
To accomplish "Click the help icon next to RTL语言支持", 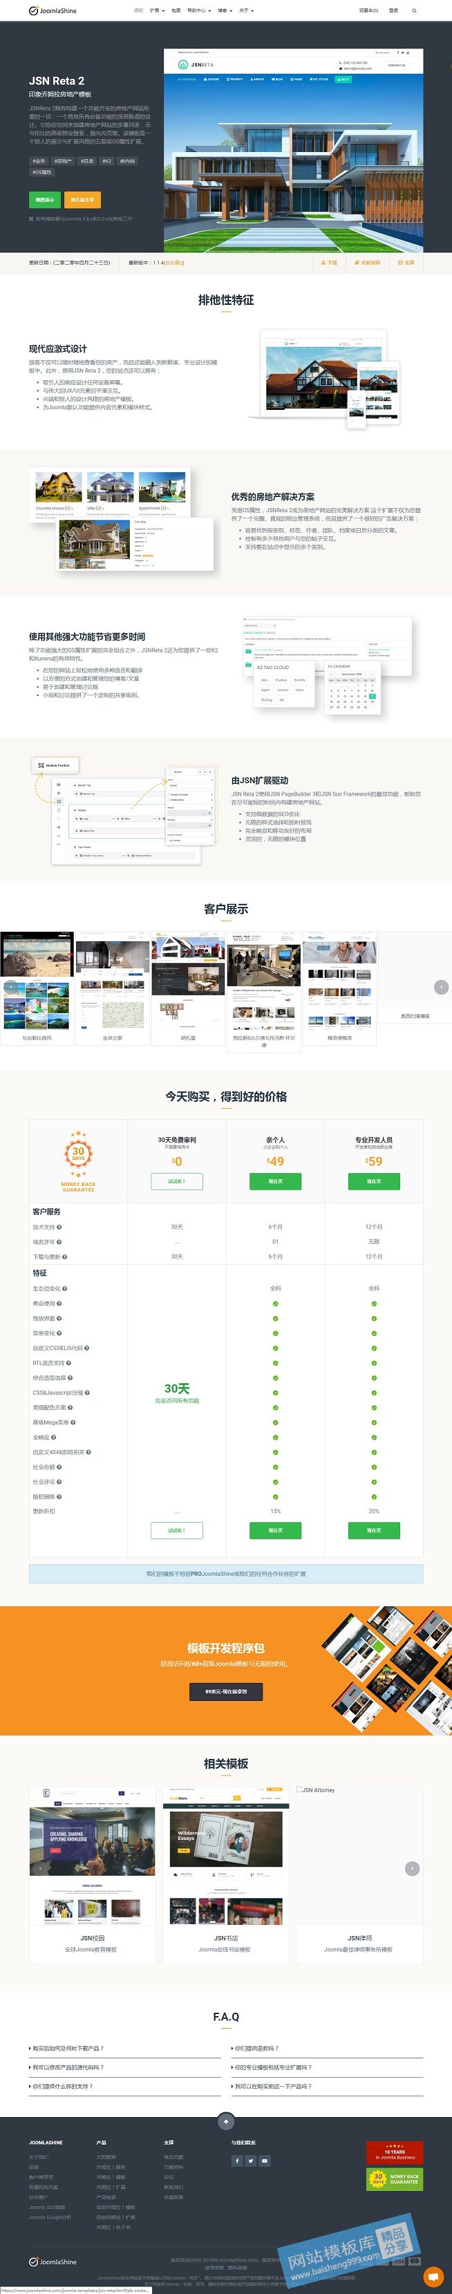I will click(68, 1362).
